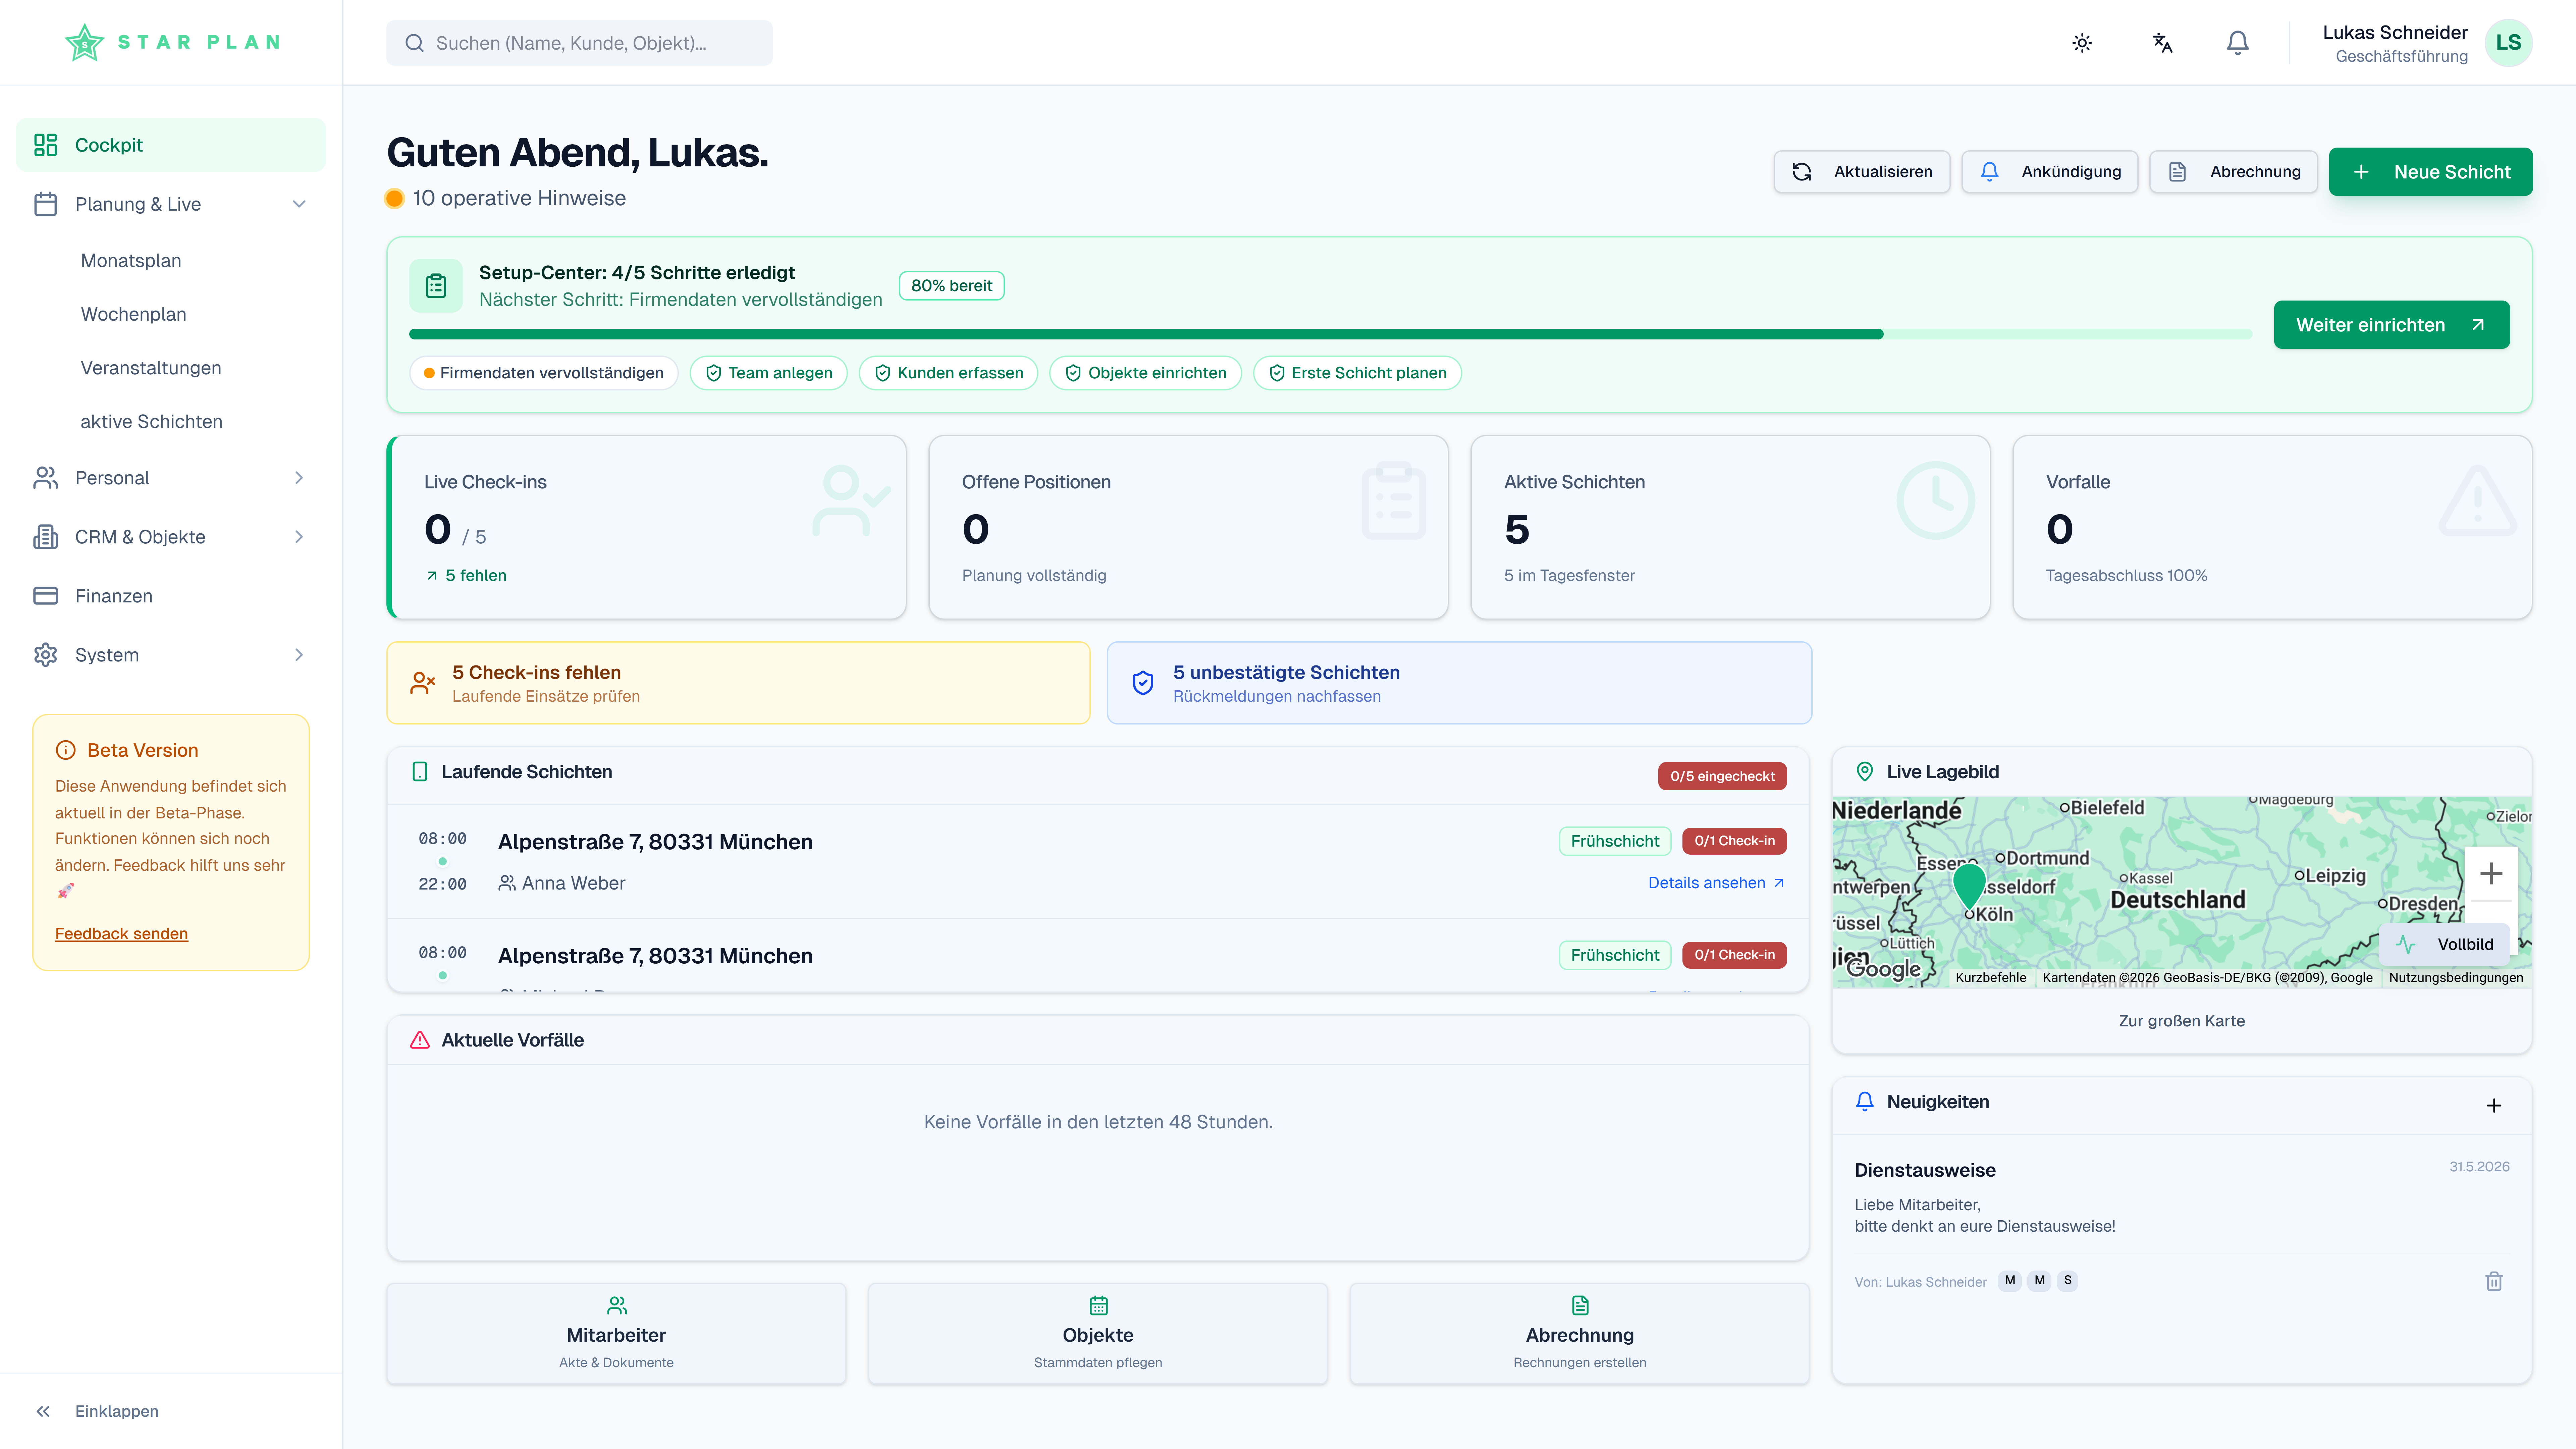The width and height of the screenshot is (2576, 1449).
Task: Collapse the Planung & Live section
Action: 299,204
